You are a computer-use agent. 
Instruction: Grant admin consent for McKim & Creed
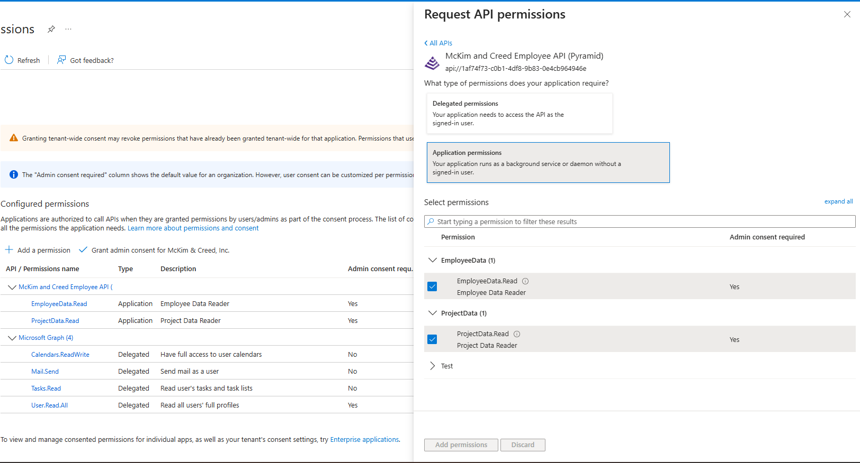pyautogui.click(x=160, y=250)
